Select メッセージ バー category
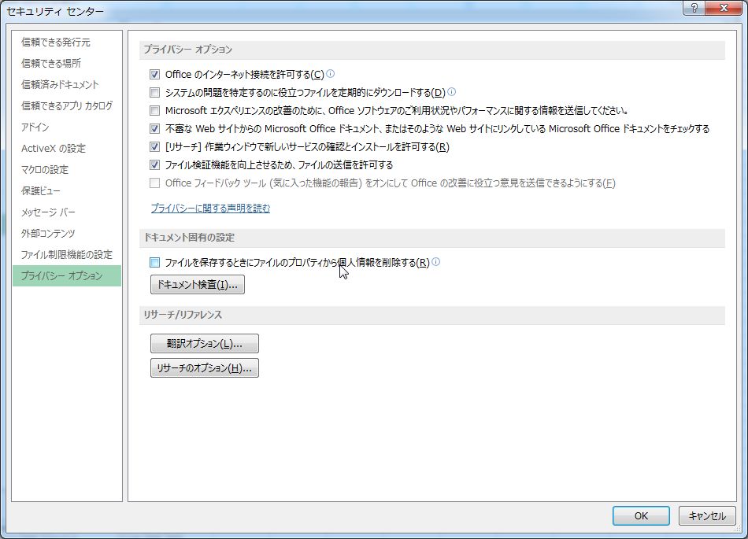748x539 pixels. pyautogui.click(x=67, y=212)
